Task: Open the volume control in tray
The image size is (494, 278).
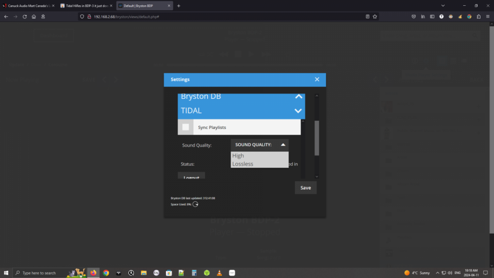Action: [x=450, y=273]
